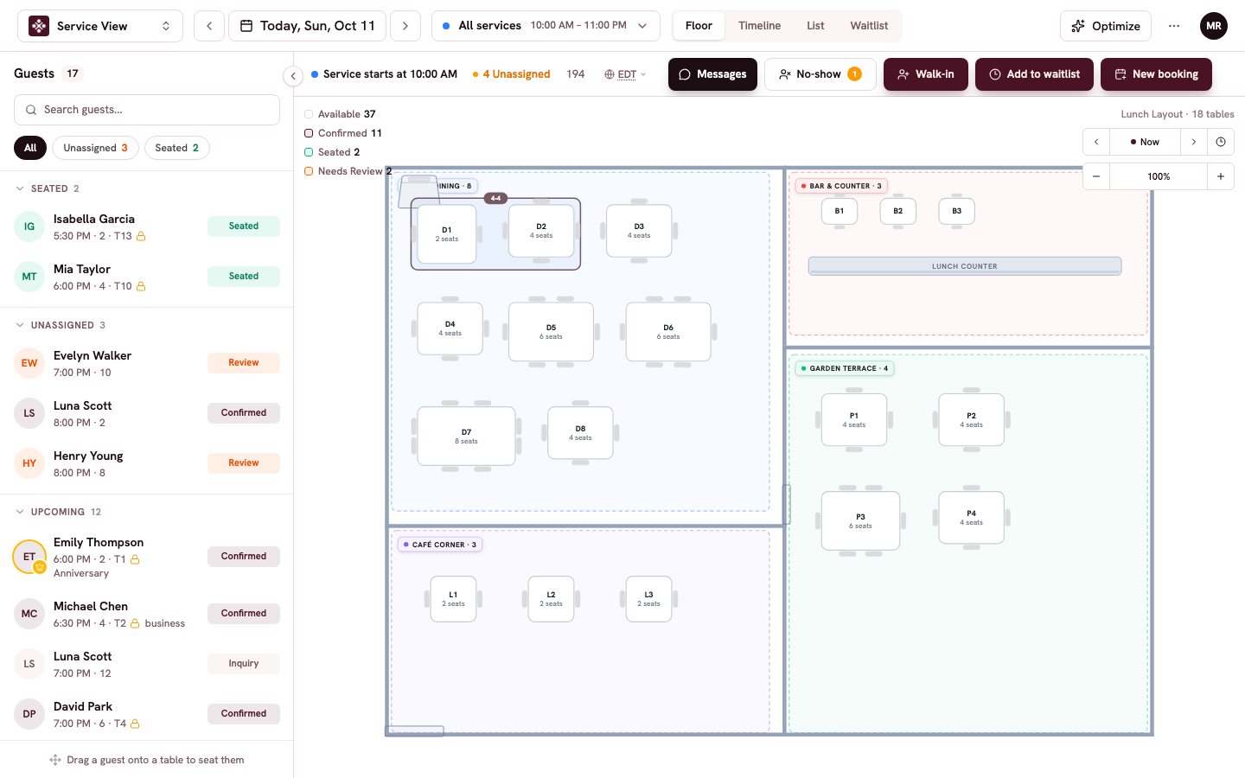Go to the next day arrow

coord(405,26)
